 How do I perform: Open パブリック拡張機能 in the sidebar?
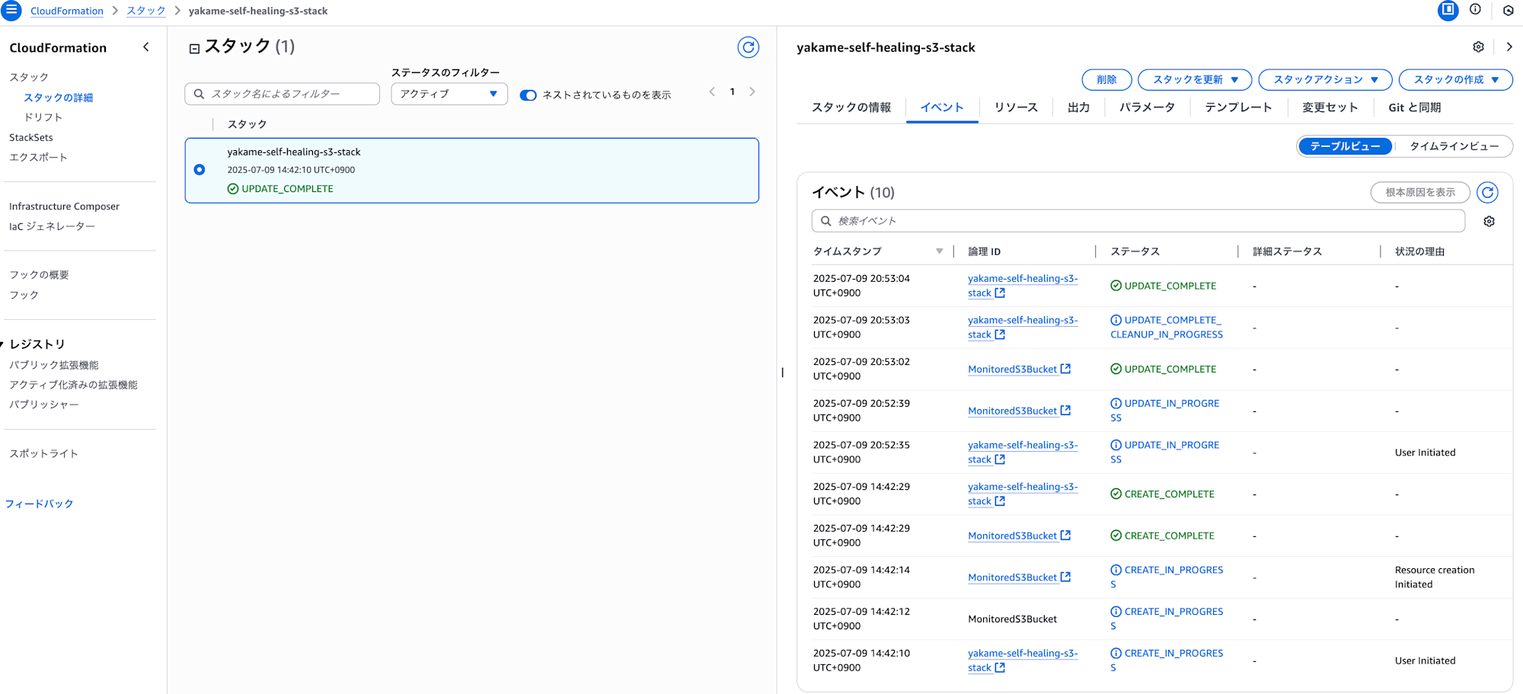pyautogui.click(x=54, y=365)
